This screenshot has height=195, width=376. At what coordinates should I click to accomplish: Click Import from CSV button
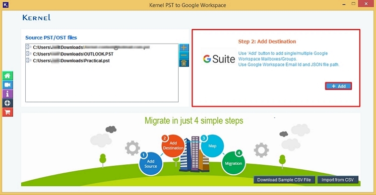337,180
